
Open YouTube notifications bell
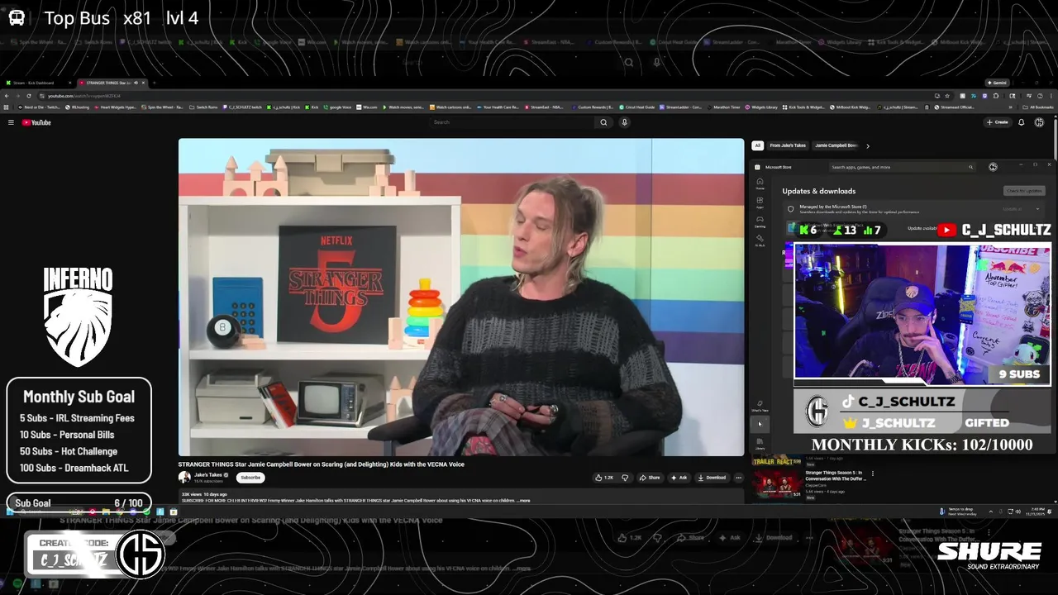1021,122
